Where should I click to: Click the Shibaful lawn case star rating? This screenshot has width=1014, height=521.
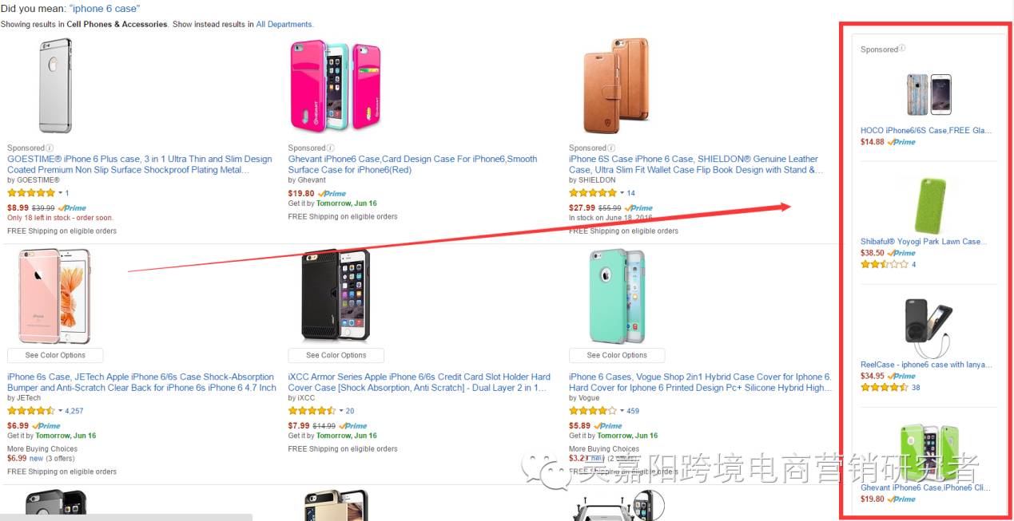point(884,264)
